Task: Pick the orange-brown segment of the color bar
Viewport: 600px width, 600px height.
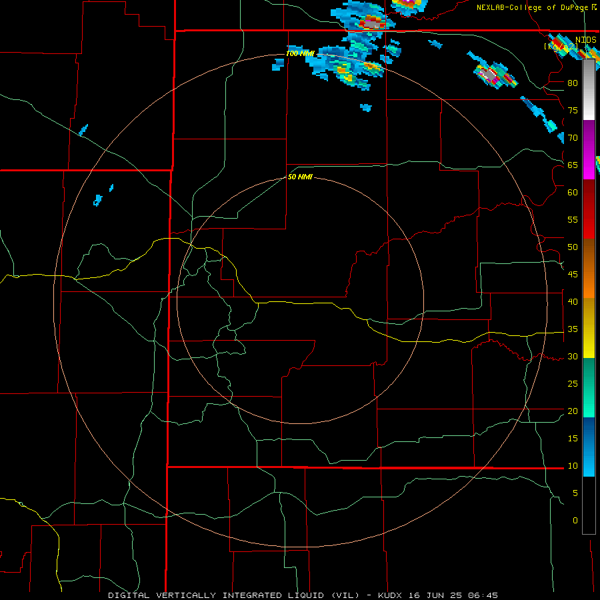Action: tap(589, 268)
